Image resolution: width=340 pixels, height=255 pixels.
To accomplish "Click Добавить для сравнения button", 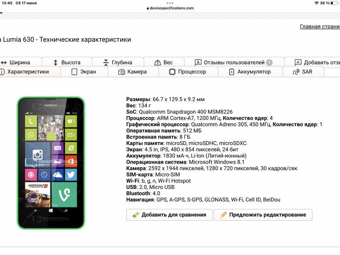I will (169, 215).
